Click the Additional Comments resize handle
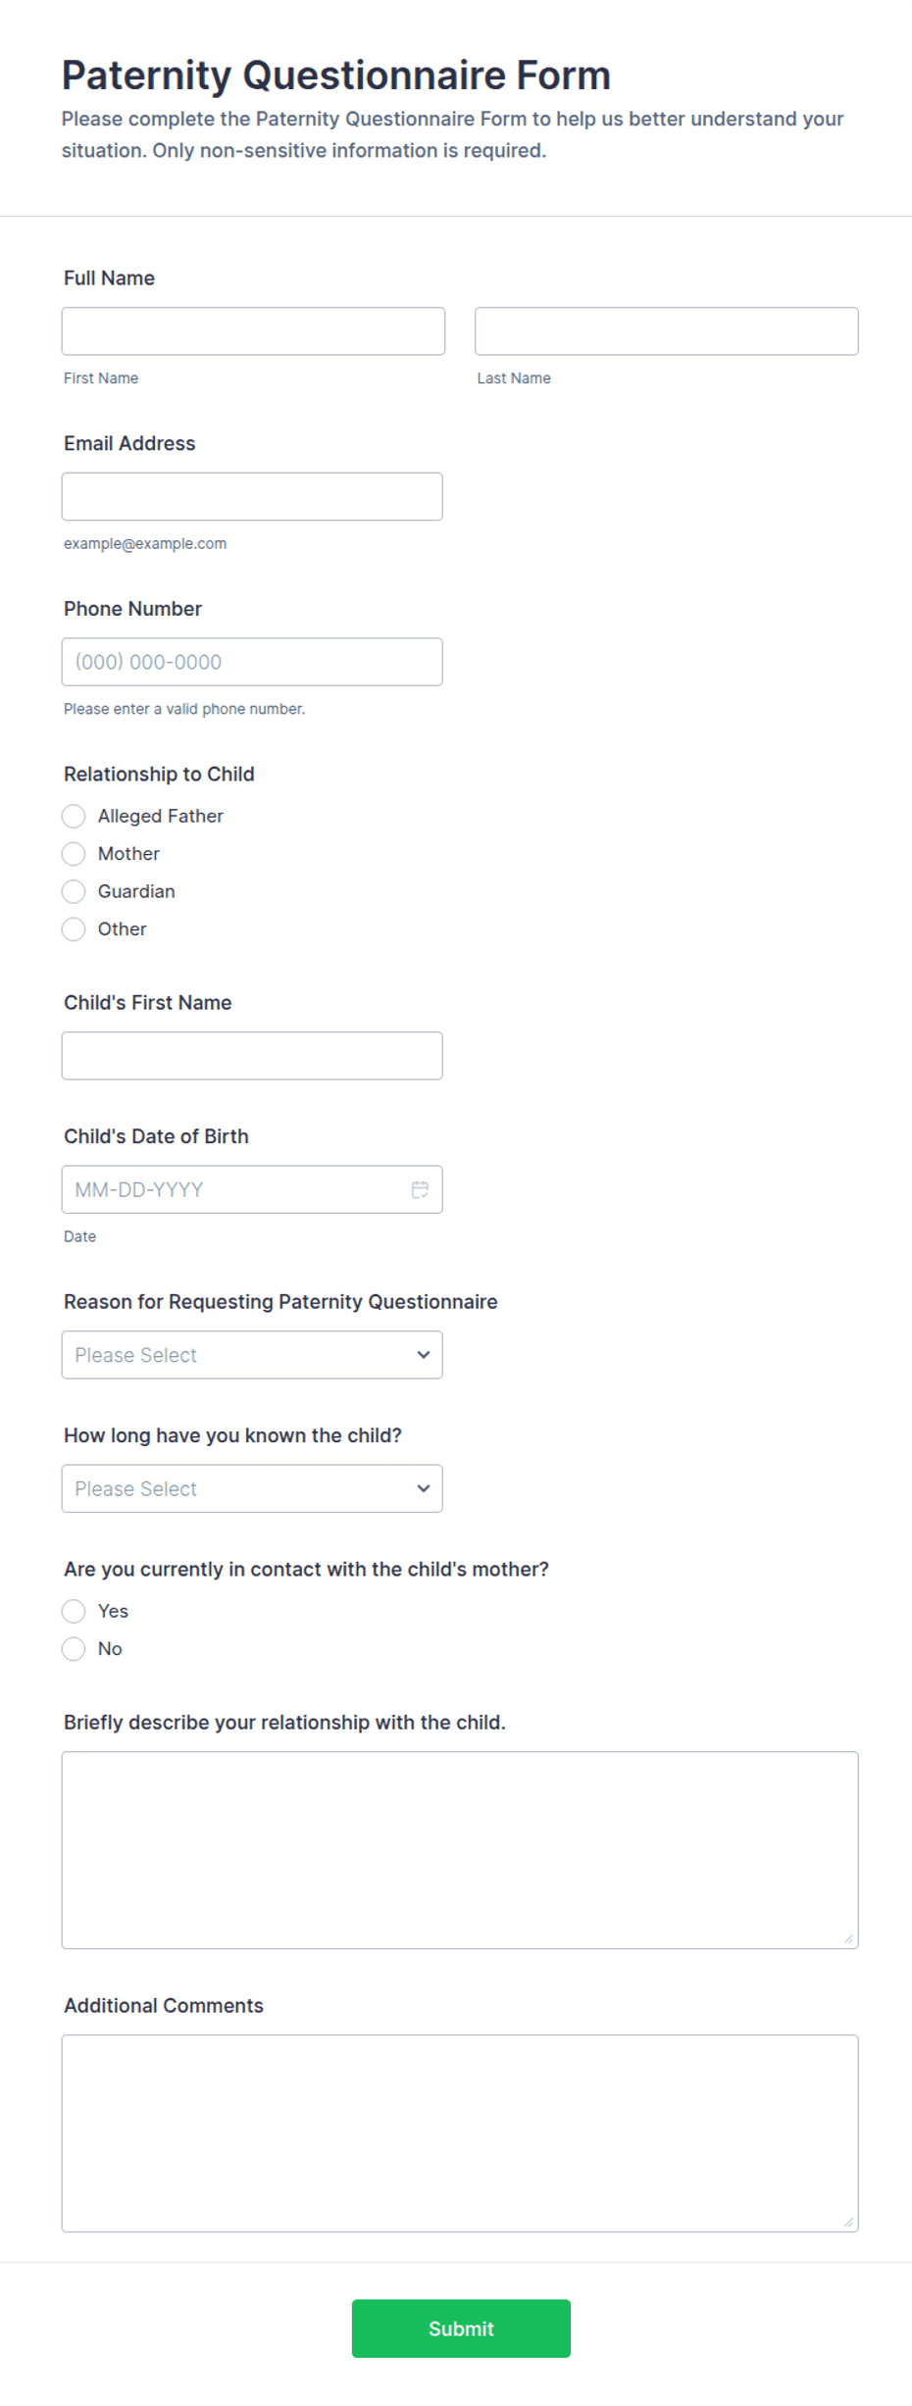The height and width of the screenshot is (2406, 912). pyautogui.click(x=848, y=2222)
